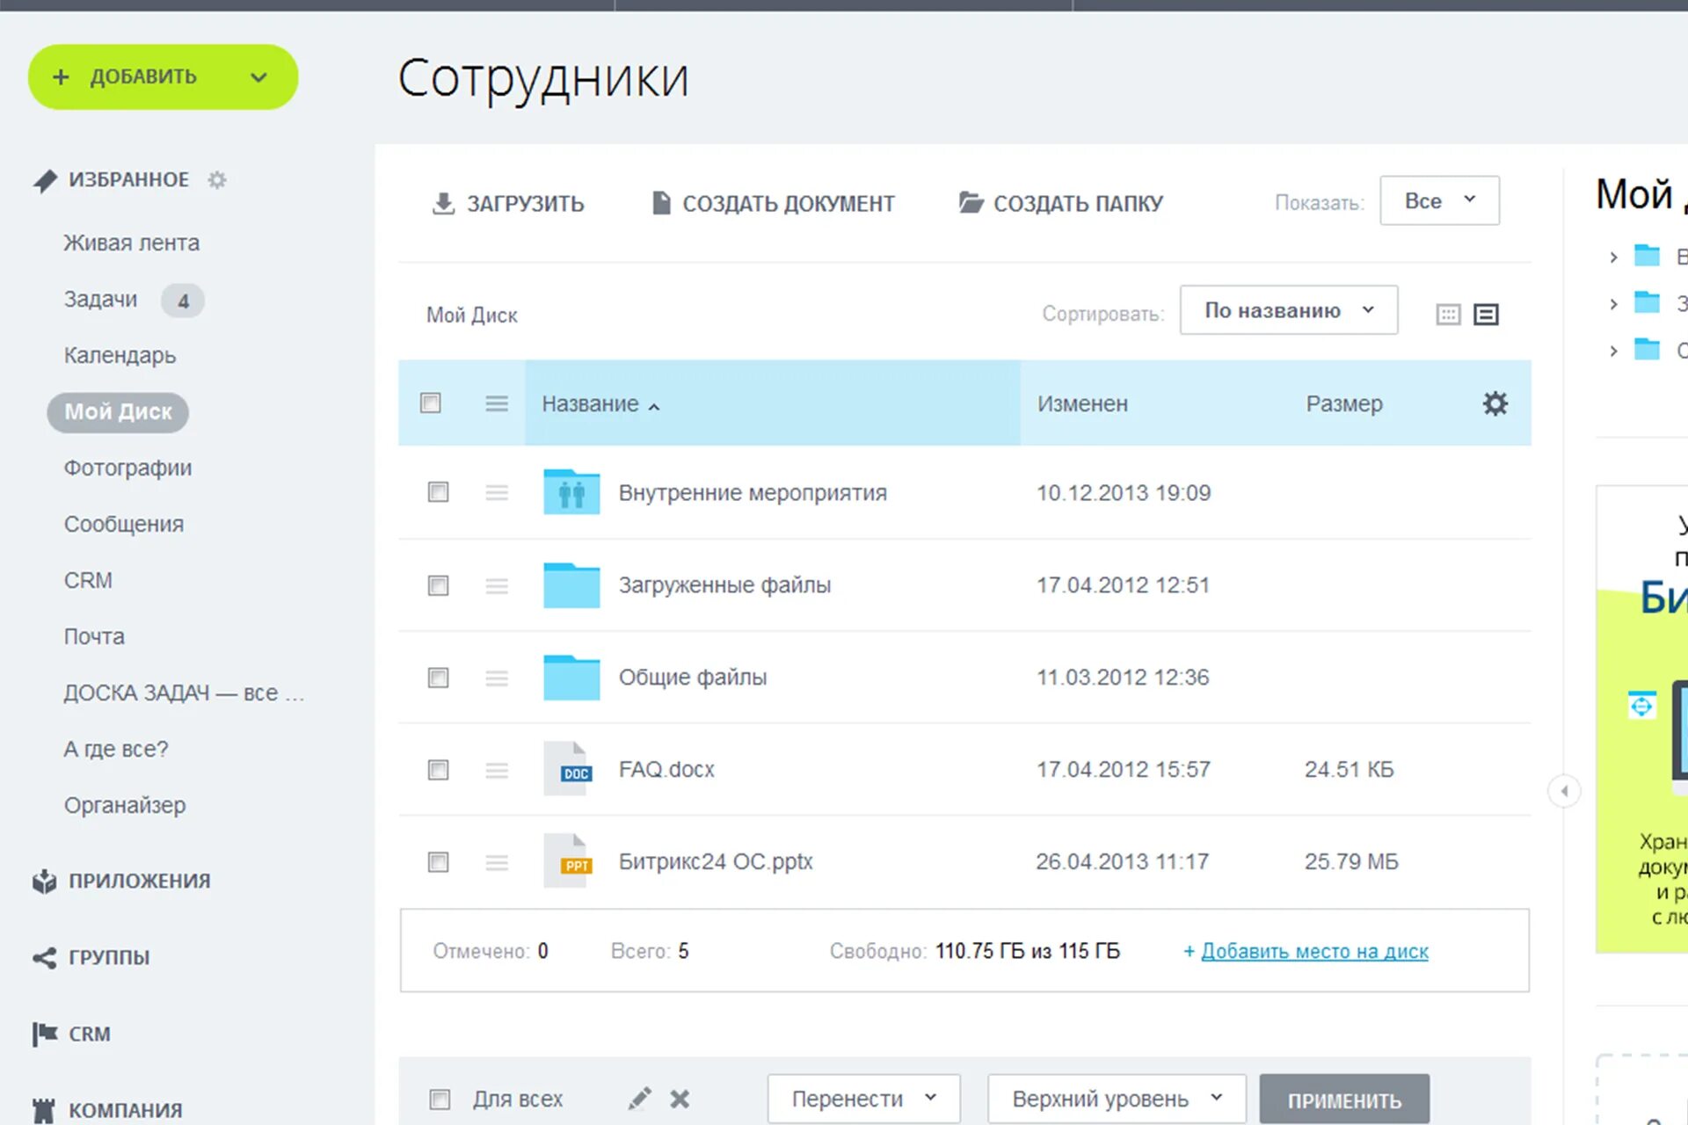
Task: Toggle the checkbox next to Битрикс24 ОС.pptx
Action: (437, 861)
